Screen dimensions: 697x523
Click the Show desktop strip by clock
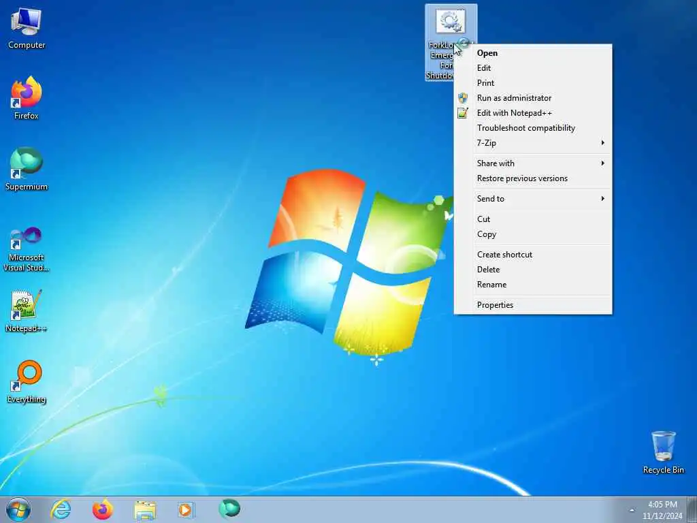coord(692,509)
